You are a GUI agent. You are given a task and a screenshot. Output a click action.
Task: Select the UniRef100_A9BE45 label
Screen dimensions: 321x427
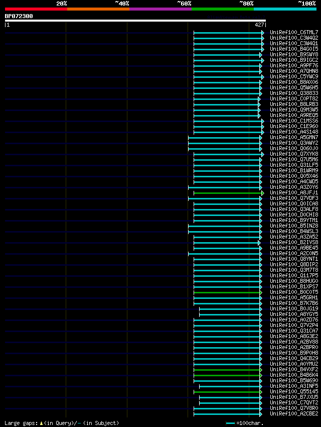(294, 248)
